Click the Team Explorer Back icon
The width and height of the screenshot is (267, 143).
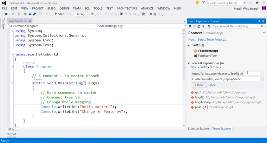point(190,26)
